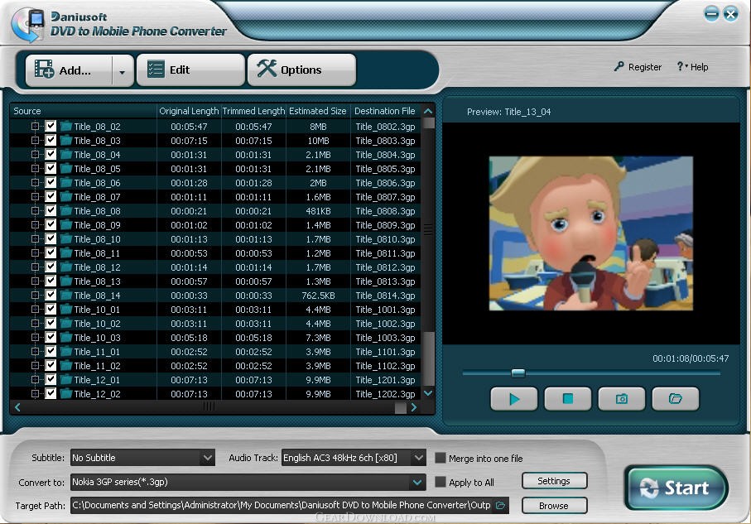Click the Add button film icon
The width and height of the screenshot is (751, 524).
[44, 70]
